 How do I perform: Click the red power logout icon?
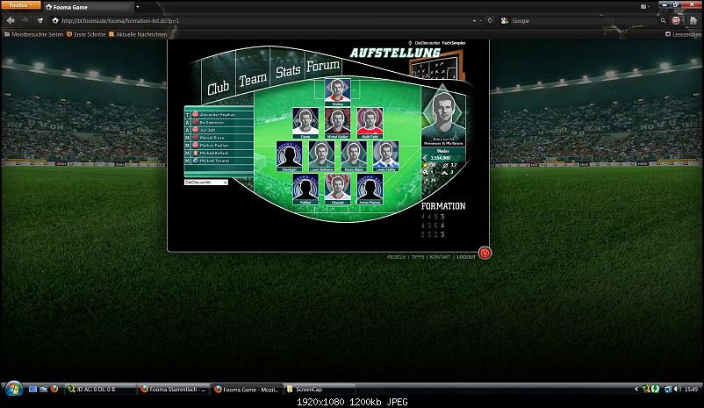[x=485, y=253]
